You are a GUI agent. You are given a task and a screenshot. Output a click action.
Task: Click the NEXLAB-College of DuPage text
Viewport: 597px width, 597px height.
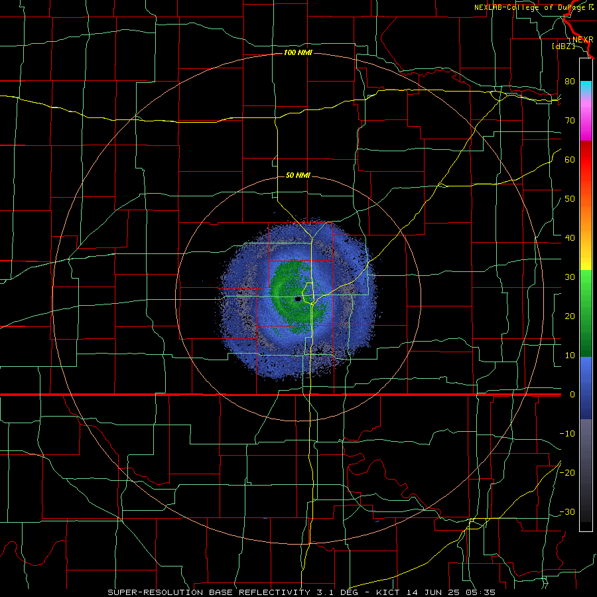(533, 7)
